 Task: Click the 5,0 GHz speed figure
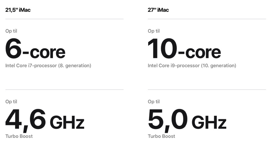187,119
